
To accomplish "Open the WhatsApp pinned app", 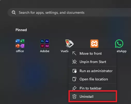I will tap(119, 44).
